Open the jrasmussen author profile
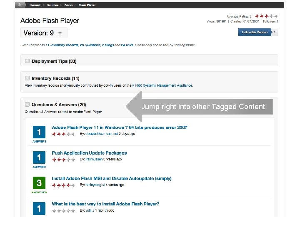300x225 pixels. pyautogui.click(x=94, y=159)
